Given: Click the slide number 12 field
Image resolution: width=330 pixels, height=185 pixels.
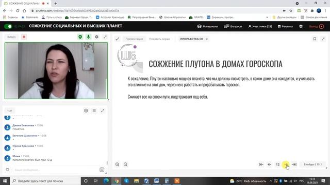Looking at the screenshot, I should click(x=277, y=164).
